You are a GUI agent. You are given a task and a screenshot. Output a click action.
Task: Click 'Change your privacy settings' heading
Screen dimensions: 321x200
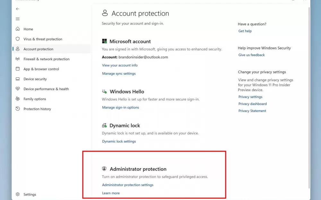[262, 72]
